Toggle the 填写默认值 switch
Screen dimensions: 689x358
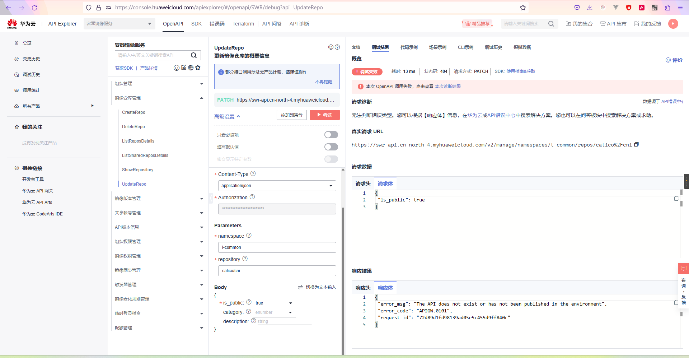click(331, 147)
